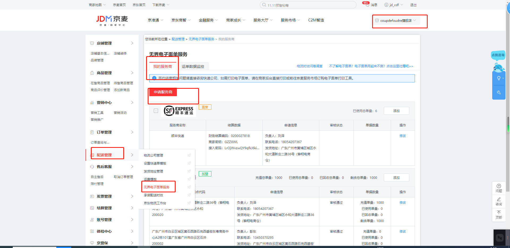This screenshot has height=248, width=510.
Task: Click the 订单管理 list icon
Action: tap(92, 132)
